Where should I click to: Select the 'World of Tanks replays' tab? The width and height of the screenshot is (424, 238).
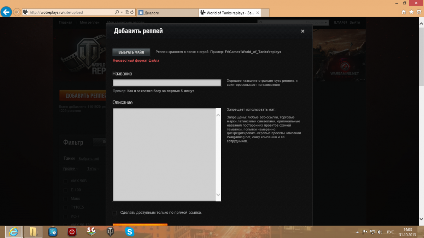[230, 13]
